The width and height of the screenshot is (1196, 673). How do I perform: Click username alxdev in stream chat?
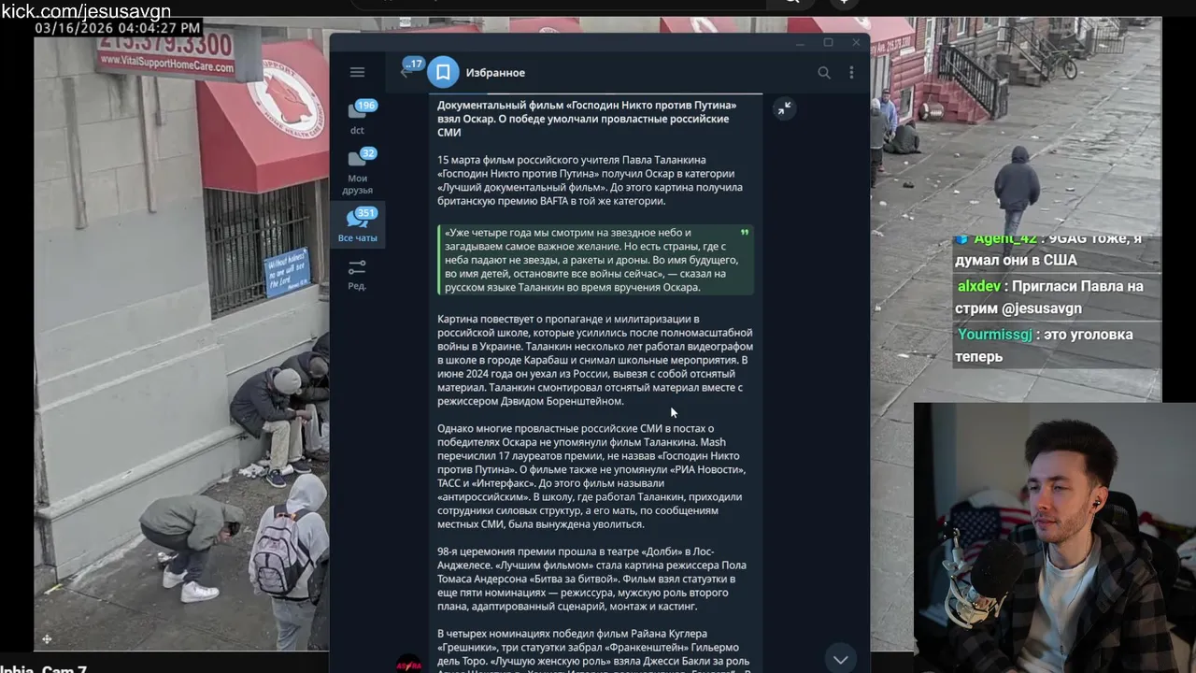click(979, 286)
